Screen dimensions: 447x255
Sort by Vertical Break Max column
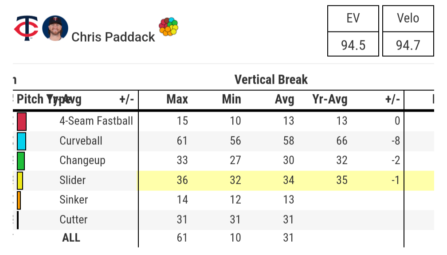(177, 99)
